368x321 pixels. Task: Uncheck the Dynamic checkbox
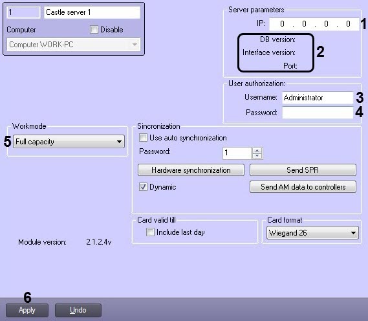(143, 187)
